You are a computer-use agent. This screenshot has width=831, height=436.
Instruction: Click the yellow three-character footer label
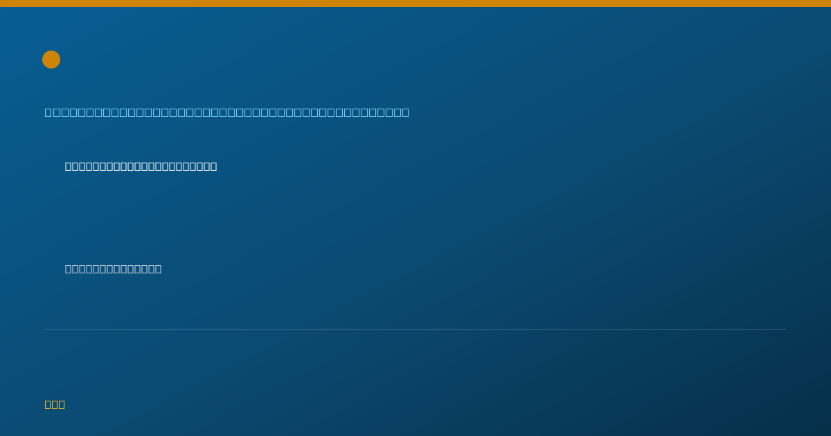(55, 404)
